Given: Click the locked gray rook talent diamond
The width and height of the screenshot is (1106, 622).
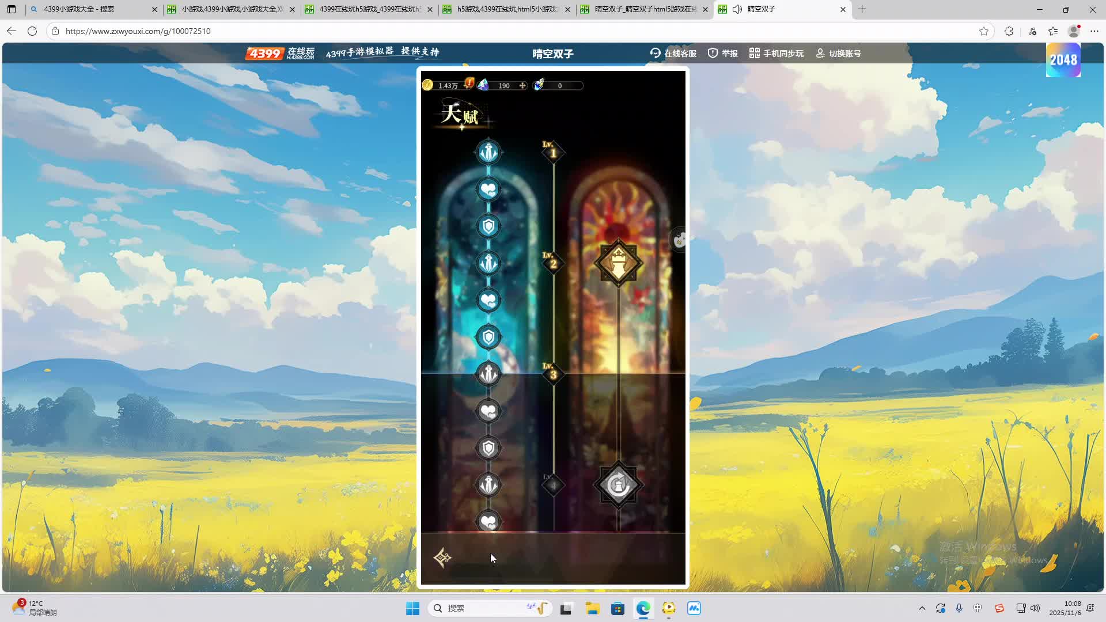Looking at the screenshot, I should pyautogui.click(x=618, y=485).
